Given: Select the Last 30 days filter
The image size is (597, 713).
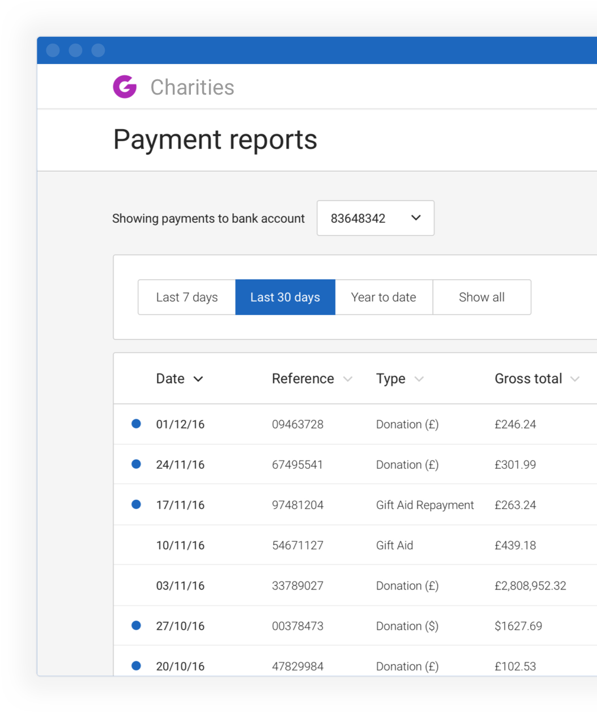Looking at the screenshot, I should pos(285,297).
